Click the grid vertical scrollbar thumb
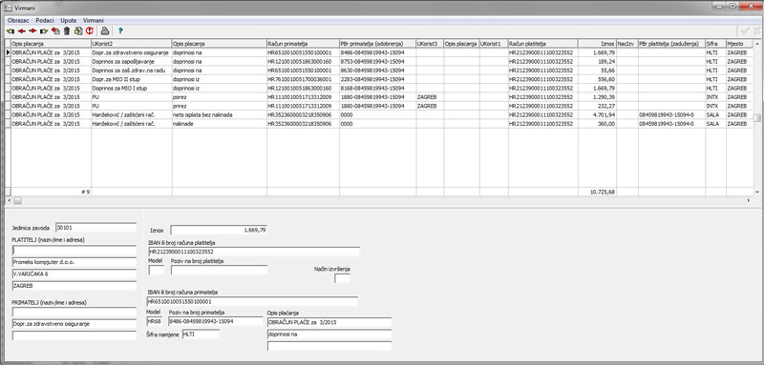This screenshot has height=365, width=764. (x=756, y=117)
